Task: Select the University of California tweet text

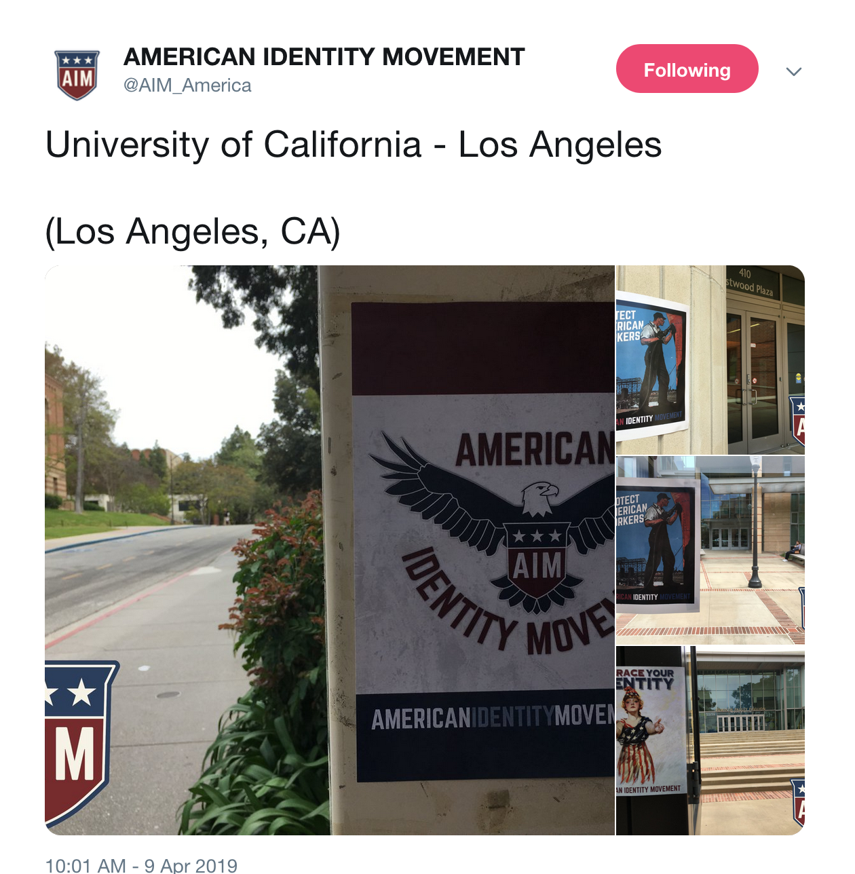Action: 354,145
